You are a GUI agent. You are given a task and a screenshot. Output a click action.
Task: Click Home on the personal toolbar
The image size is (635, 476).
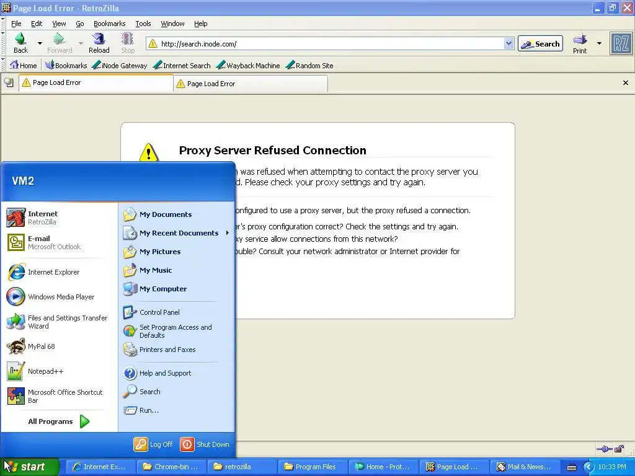23,65
